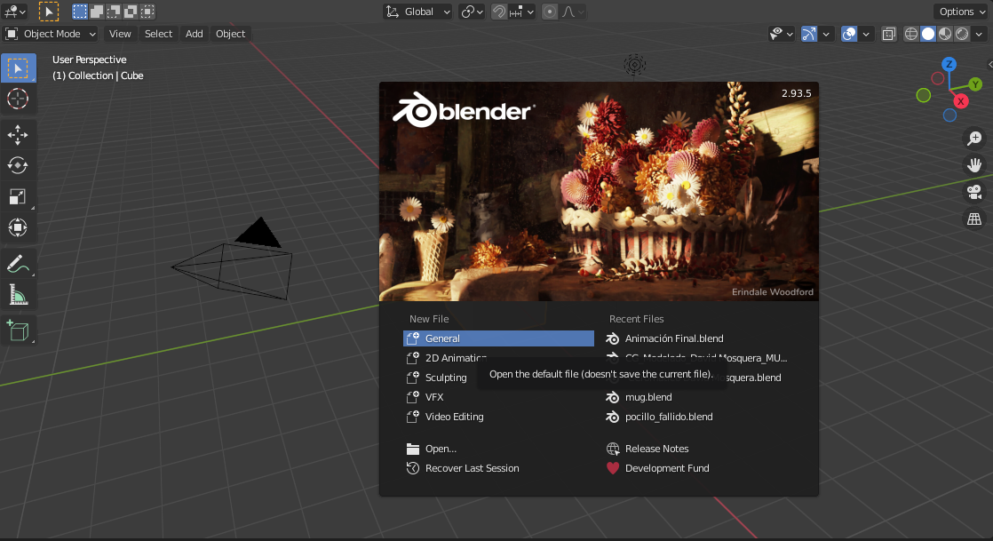Screen dimensions: 993x541
Task: Expand the overlays options arrow
Action: [866, 34]
